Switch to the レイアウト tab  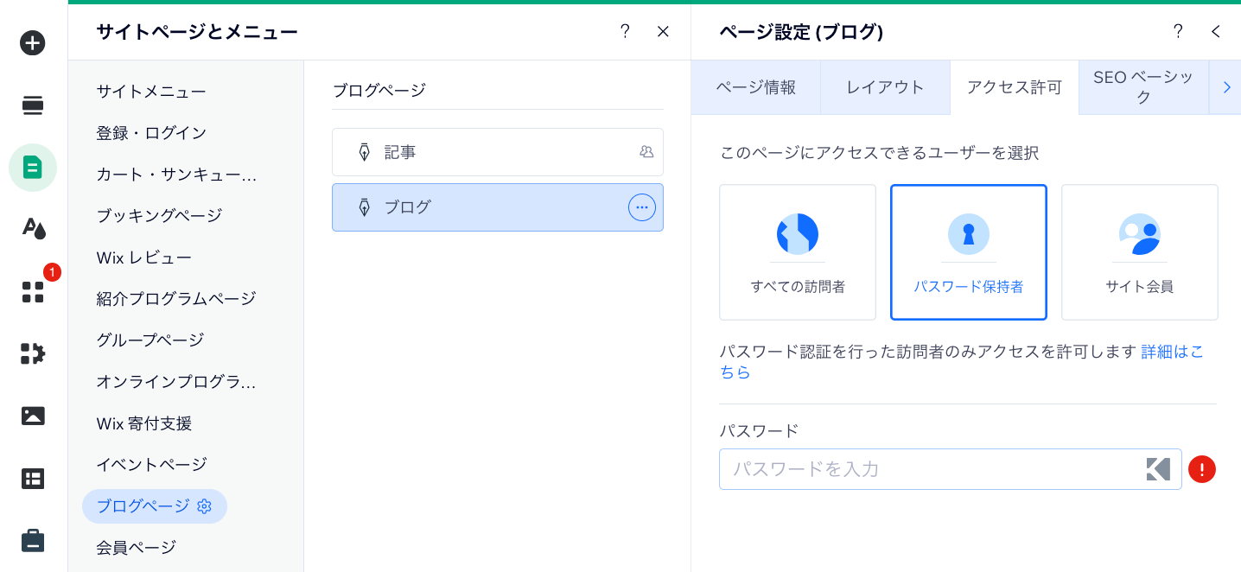[885, 87]
